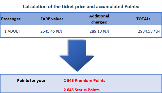This screenshot has width=162, height=93.
Task: Click the additional charges amount 289,13 PLN
Action: pos(99,31)
